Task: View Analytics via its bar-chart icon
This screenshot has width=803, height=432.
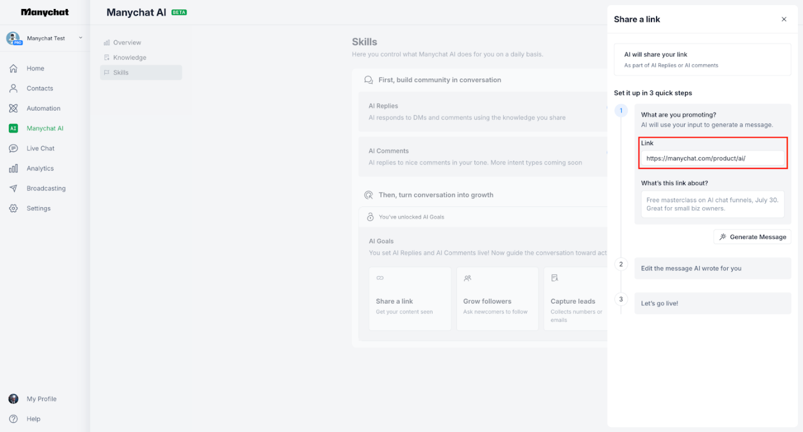Action: (14, 168)
